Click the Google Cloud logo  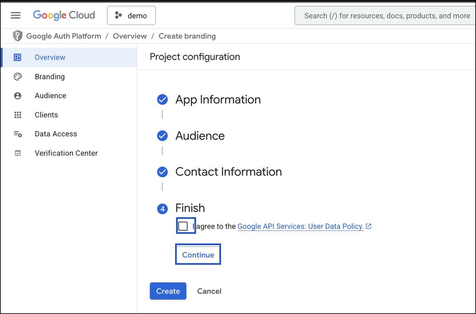[64, 15]
